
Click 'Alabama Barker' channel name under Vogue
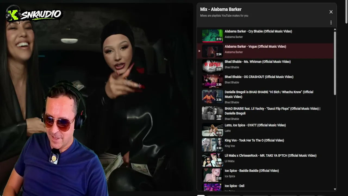[234, 52]
